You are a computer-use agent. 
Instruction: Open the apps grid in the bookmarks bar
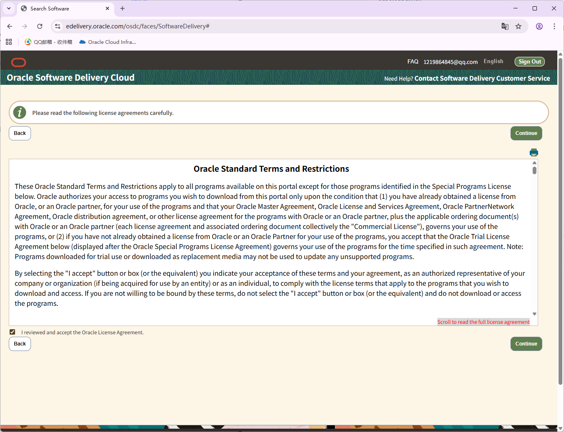click(9, 42)
